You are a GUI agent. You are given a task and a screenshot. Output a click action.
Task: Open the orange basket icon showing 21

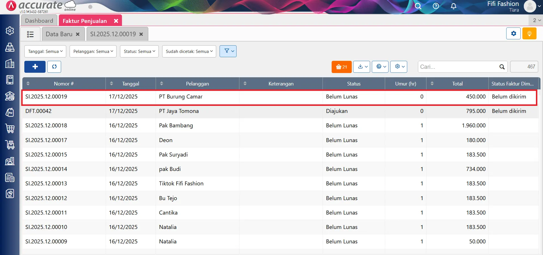[x=341, y=67]
